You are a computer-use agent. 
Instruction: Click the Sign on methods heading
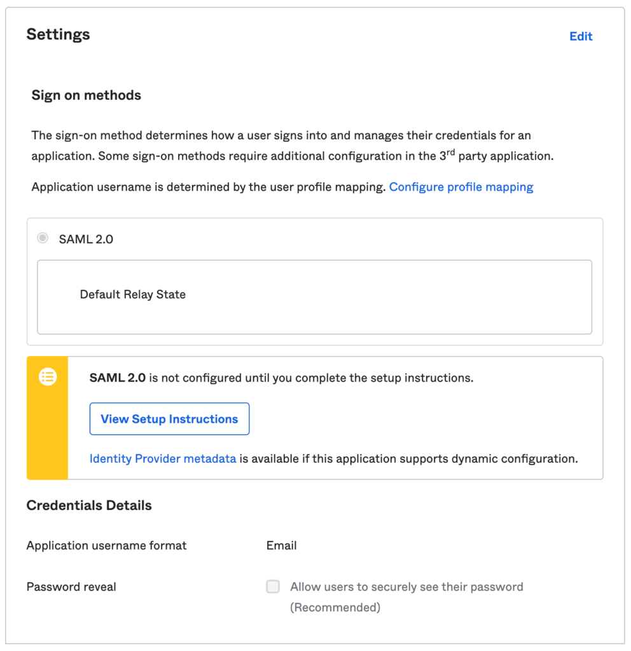pos(86,95)
